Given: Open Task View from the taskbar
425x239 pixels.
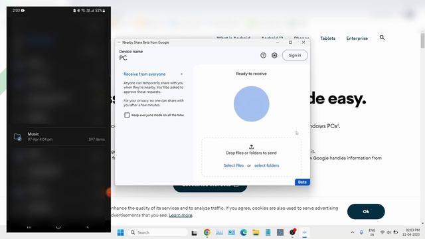Looking at the screenshot, I should pos(194,232).
